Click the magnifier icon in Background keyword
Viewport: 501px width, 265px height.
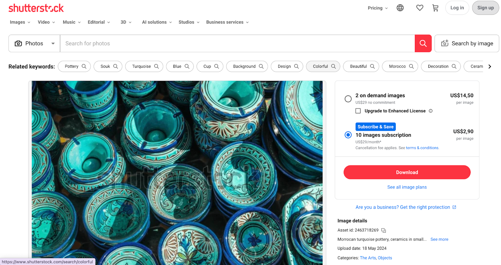point(261,66)
